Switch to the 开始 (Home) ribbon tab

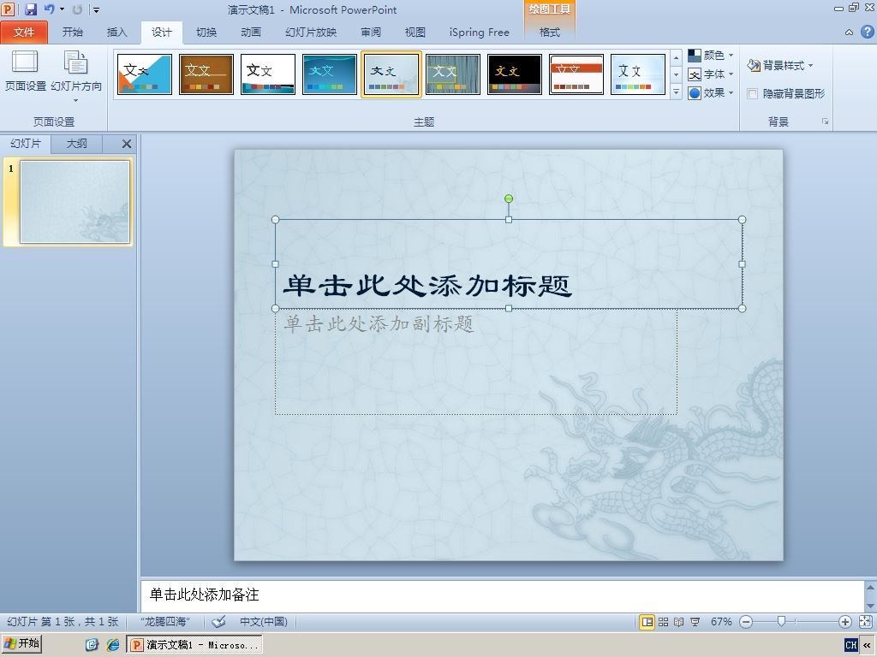click(72, 33)
